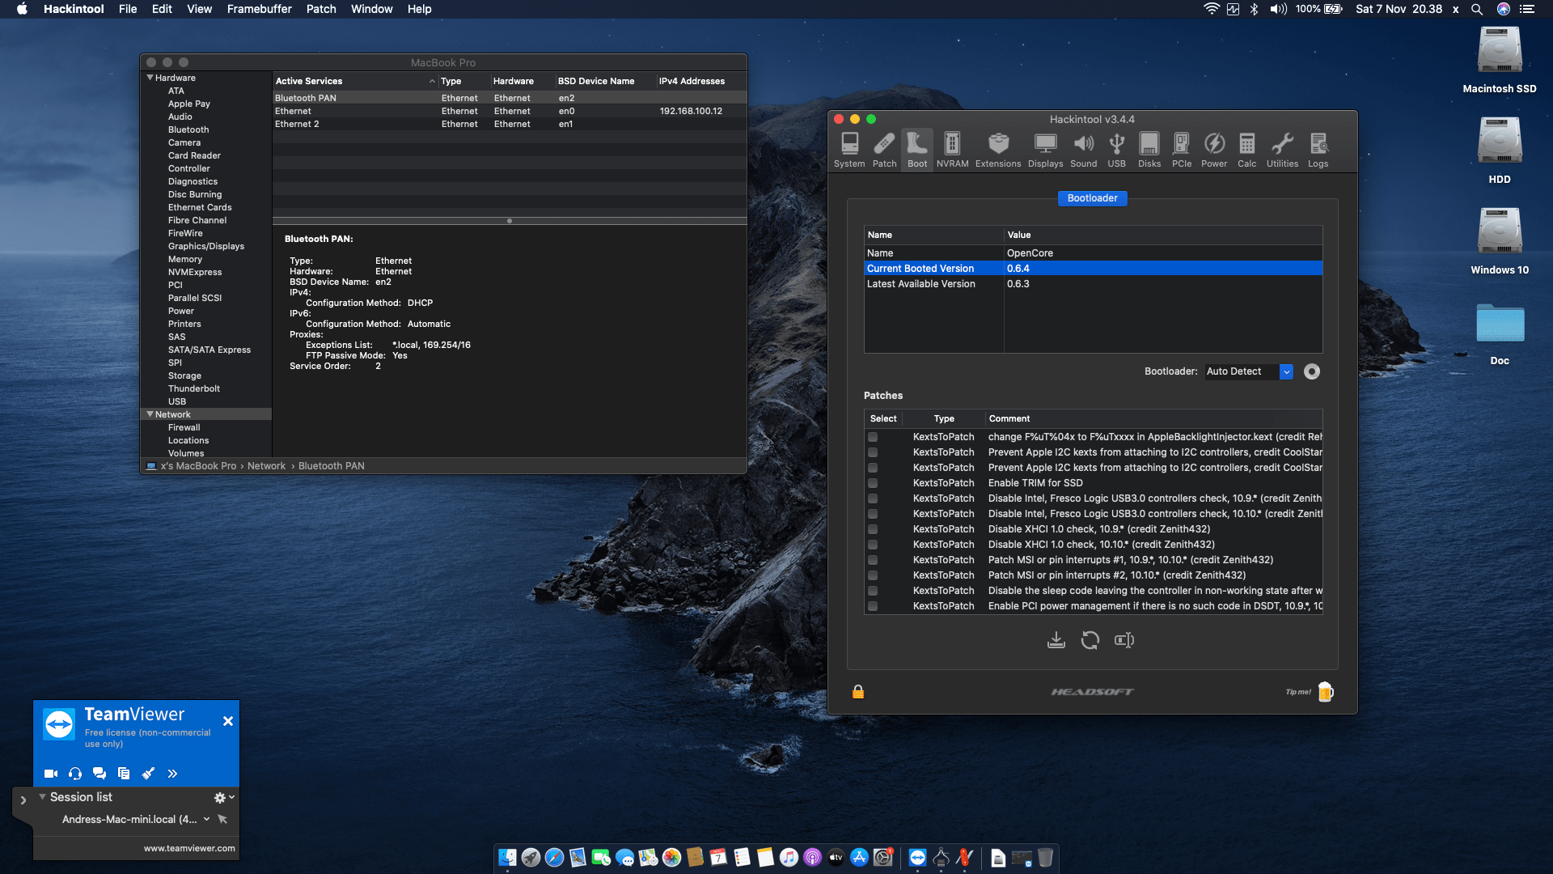The width and height of the screenshot is (1553, 874).
Task: Switch to the Boot tab in Hackintool
Action: pyautogui.click(x=917, y=149)
